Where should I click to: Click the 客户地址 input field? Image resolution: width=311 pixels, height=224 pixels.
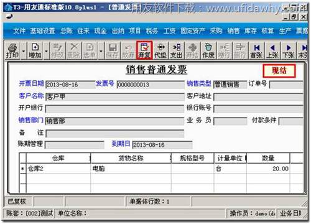tap(259, 97)
